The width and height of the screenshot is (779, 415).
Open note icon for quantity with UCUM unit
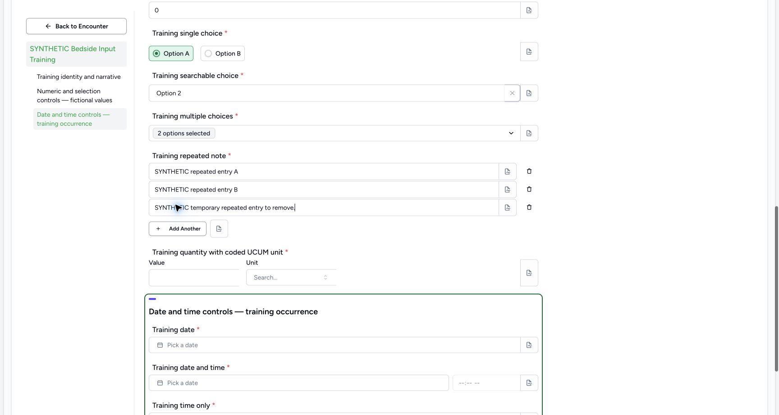(x=529, y=273)
